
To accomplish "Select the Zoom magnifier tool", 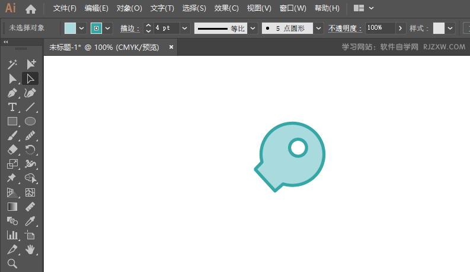I will (12, 264).
